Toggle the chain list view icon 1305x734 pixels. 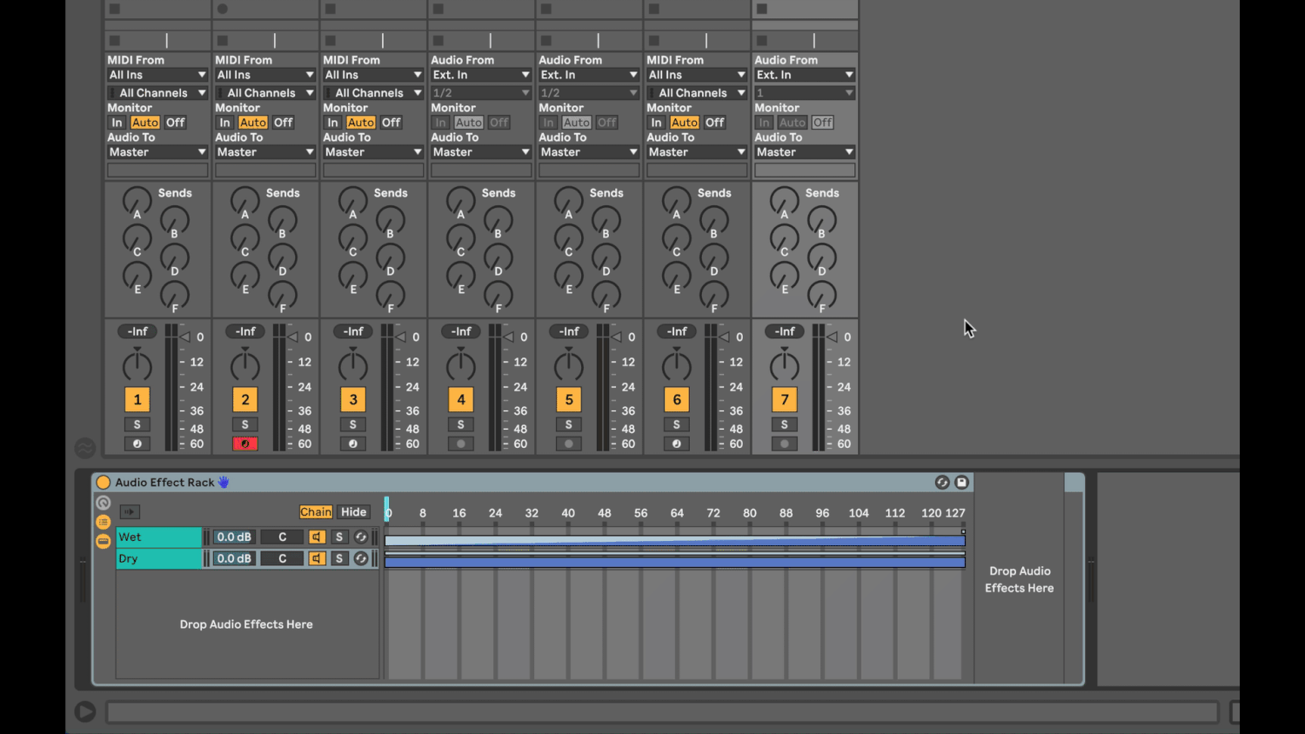click(103, 522)
